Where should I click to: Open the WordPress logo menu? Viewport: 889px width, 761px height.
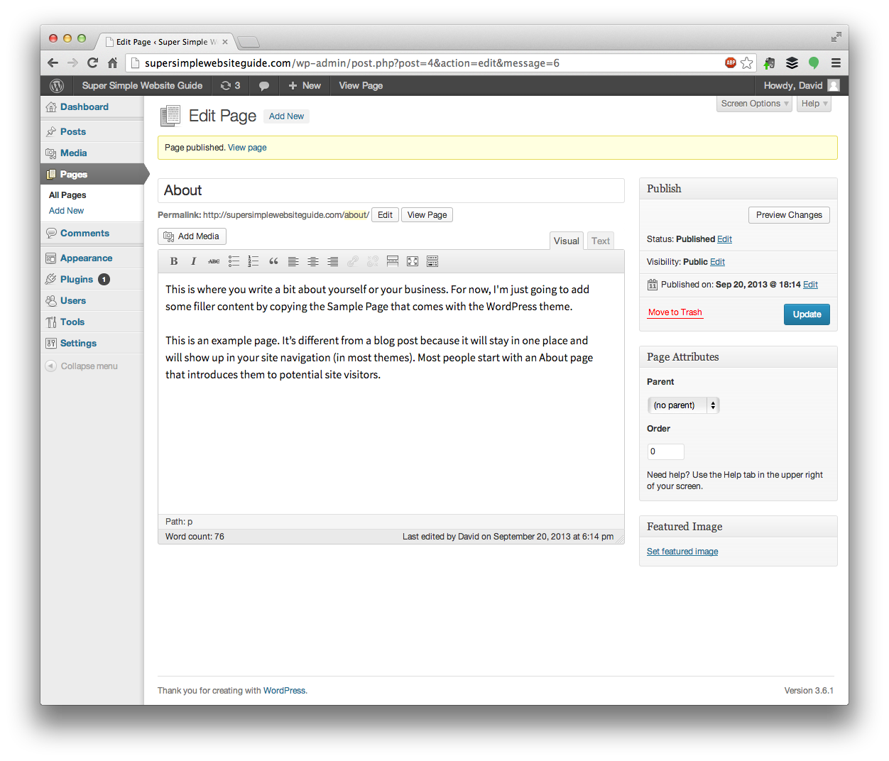[57, 86]
